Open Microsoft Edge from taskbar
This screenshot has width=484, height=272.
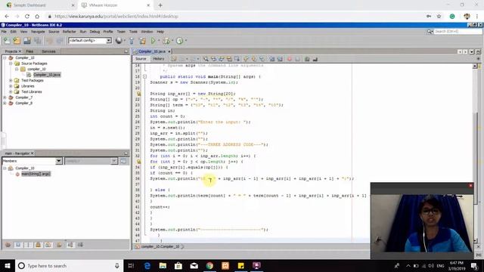tap(147, 265)
